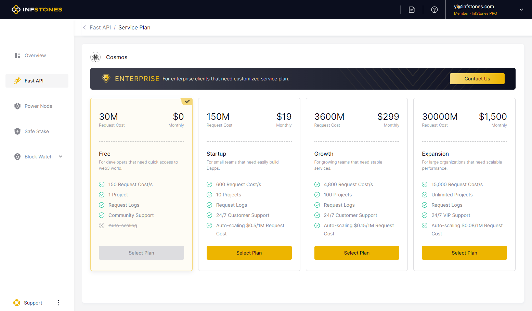Navigate to Fast API breadcrumb
The width and height of the screenshot is (532, 311).
click(100, 27)
